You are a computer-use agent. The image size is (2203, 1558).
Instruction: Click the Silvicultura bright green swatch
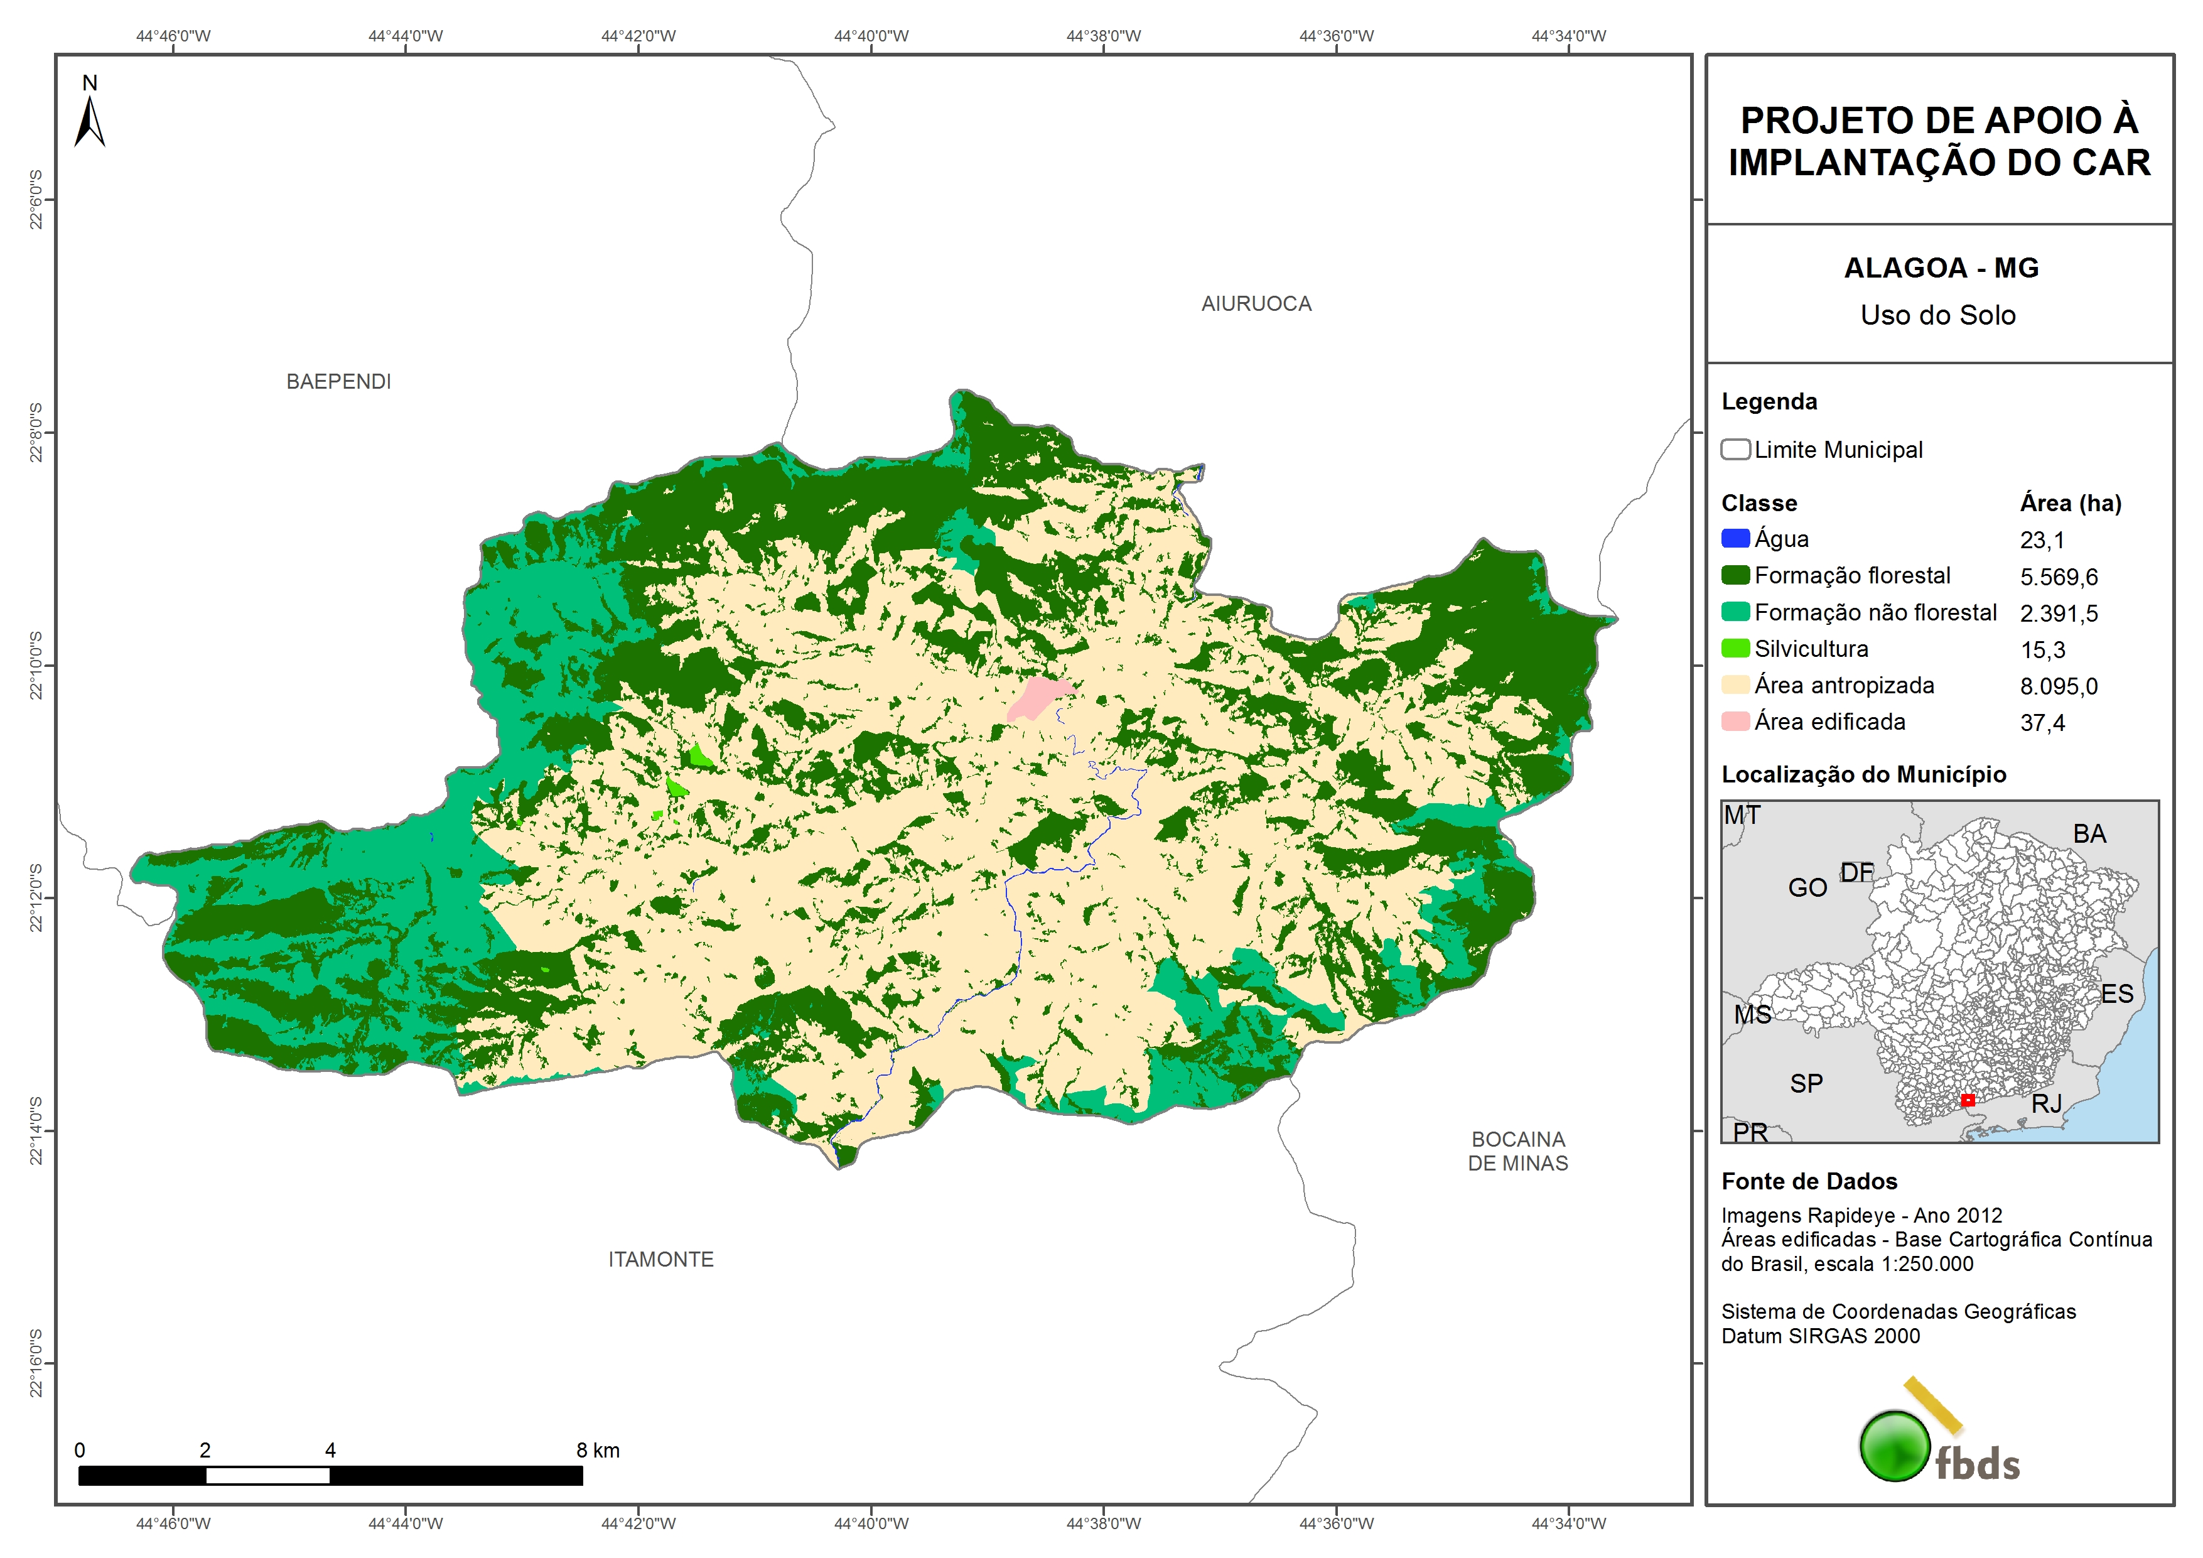point(1735,648)
